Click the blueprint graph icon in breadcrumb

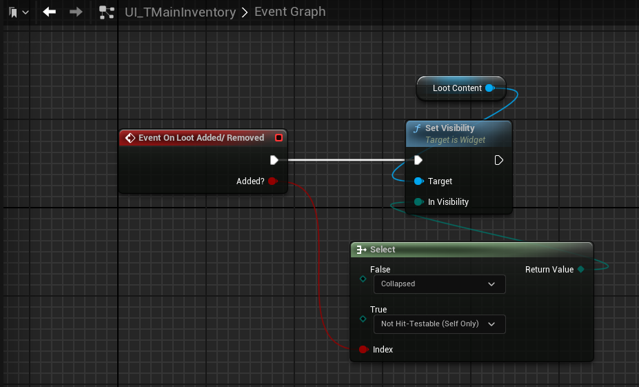(107, 12)
